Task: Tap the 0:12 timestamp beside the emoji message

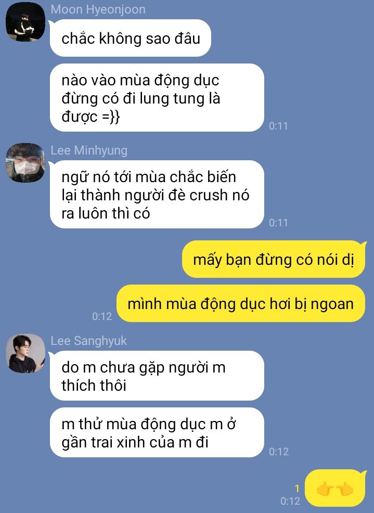Action: (290, 501)
